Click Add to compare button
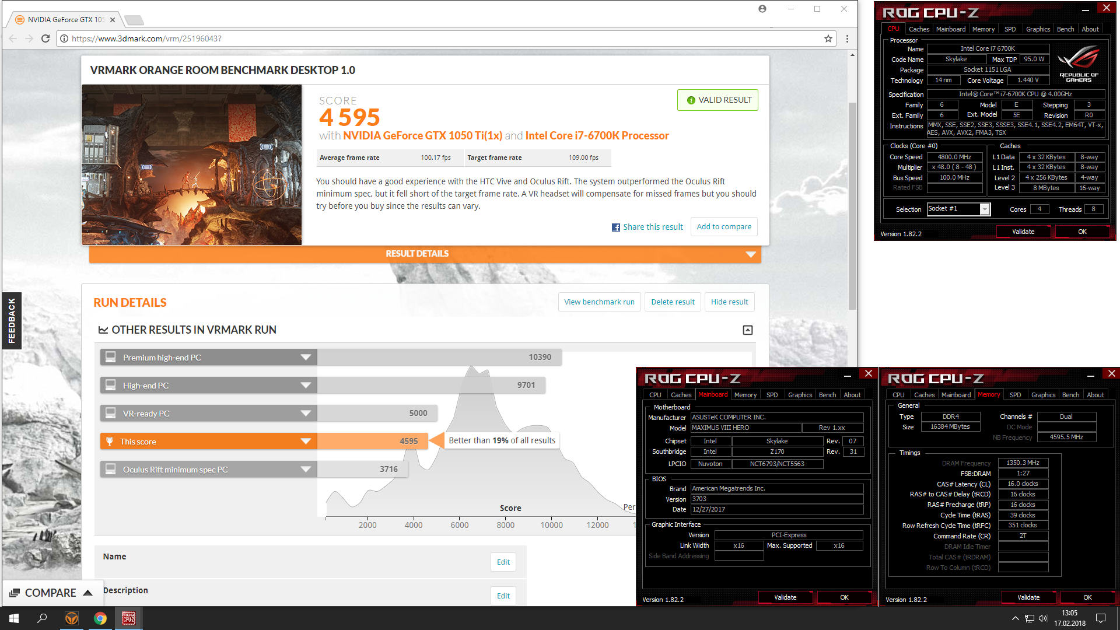This screenshot has width=1120, height=630. (x=724, y=226)
